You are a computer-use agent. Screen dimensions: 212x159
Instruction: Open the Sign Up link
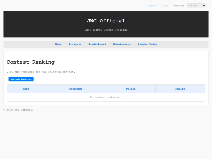point(152,5)
